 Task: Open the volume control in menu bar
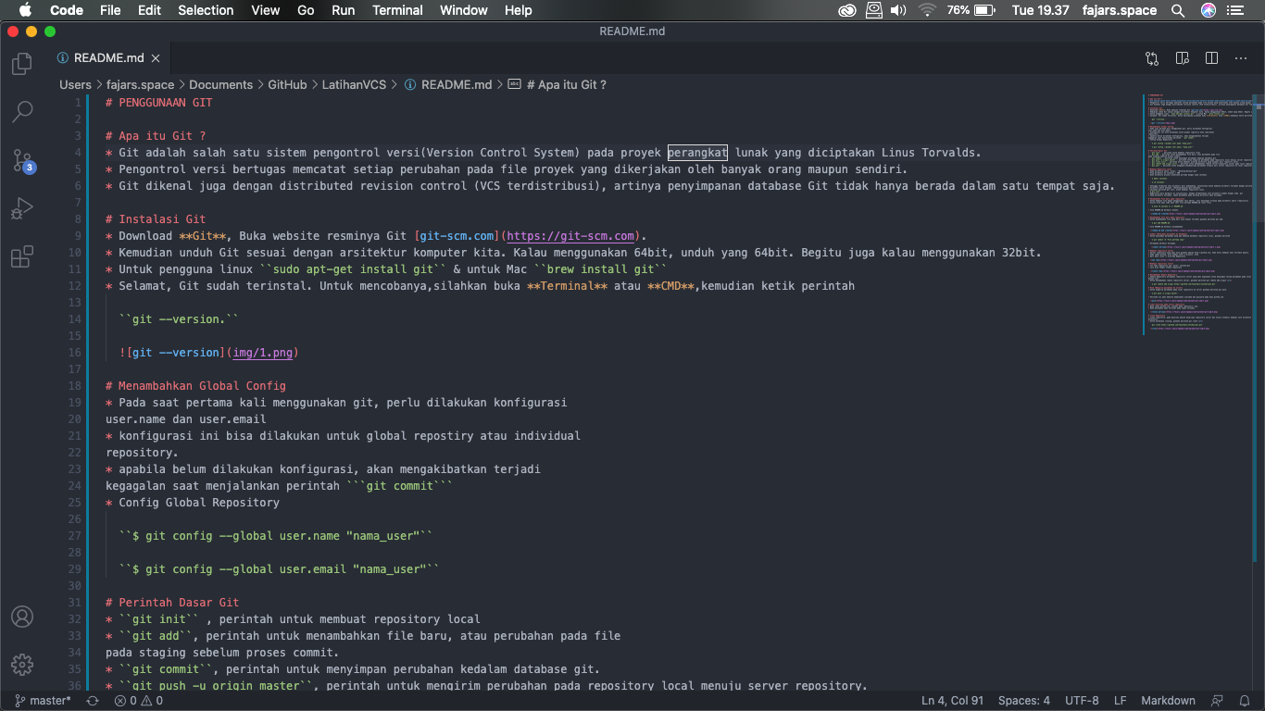(898, 10)
